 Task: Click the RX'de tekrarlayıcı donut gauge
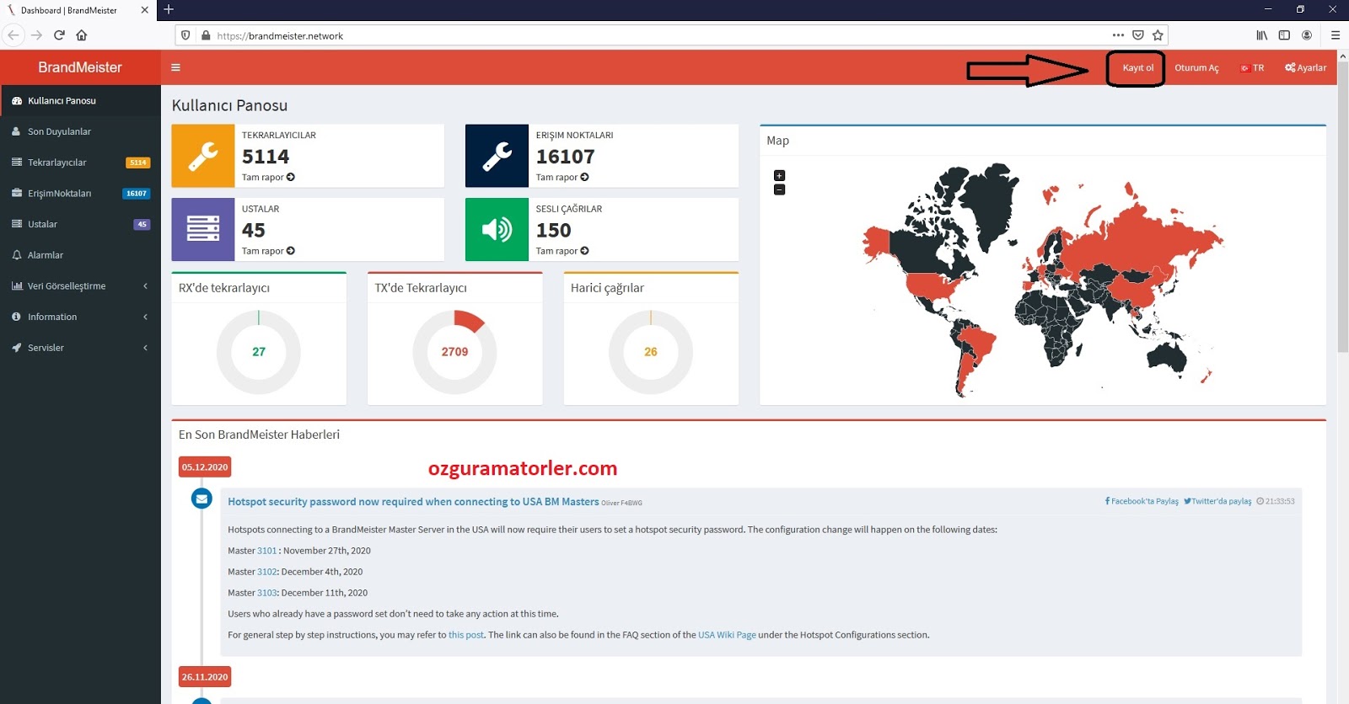(x=259, y=352)
